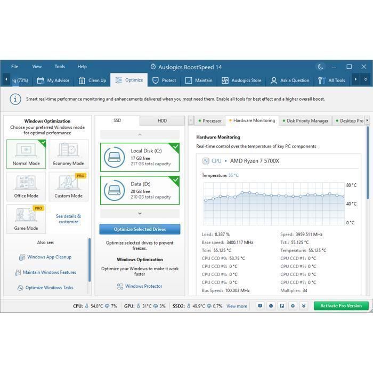The image size is (373, 373).
Task: Select Office Mode
Action: (26, 186)
